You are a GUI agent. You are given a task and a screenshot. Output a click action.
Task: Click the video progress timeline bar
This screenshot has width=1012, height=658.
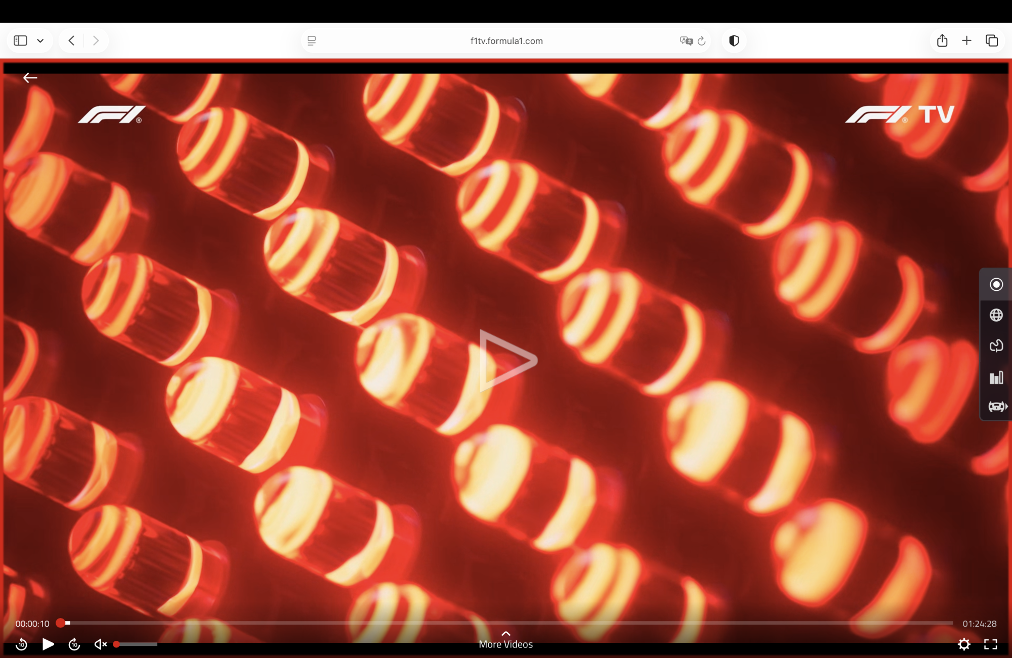pos(506,623)
